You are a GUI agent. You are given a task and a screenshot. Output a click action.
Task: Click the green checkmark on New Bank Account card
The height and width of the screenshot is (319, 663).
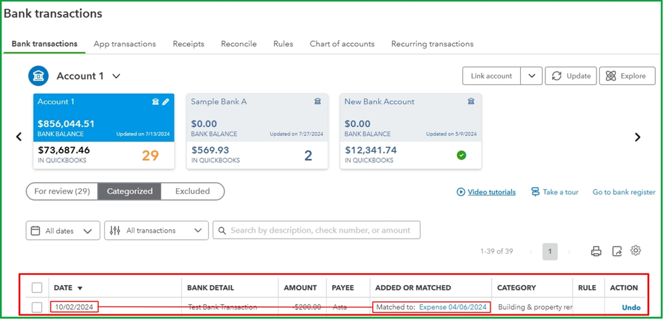(461, 156)
